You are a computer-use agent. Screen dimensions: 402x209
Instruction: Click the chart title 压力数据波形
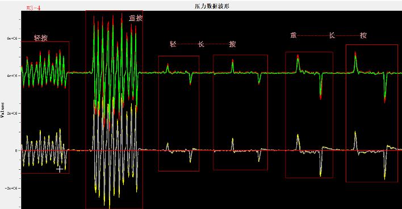[x=212, y=6]
